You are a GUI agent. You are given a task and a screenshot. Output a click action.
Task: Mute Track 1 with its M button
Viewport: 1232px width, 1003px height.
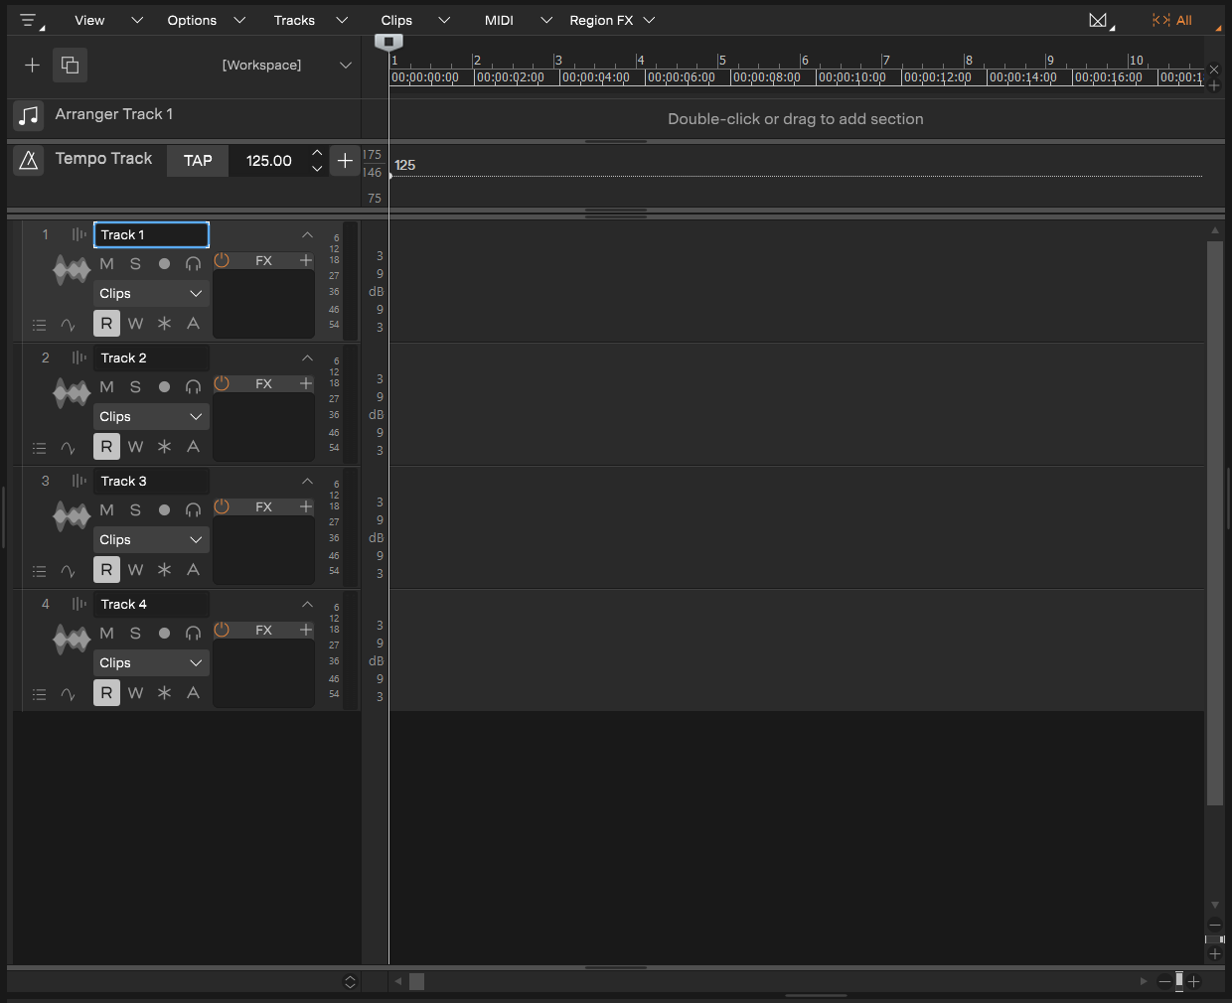coord(106,263)
